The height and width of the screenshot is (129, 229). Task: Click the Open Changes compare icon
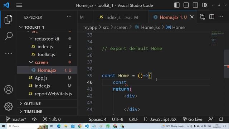click(202, 17)
